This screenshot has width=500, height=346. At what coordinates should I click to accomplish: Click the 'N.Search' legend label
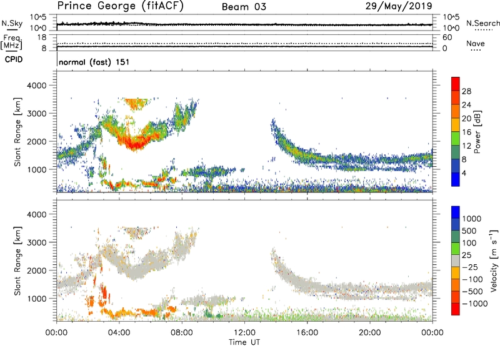click(482, 23)
